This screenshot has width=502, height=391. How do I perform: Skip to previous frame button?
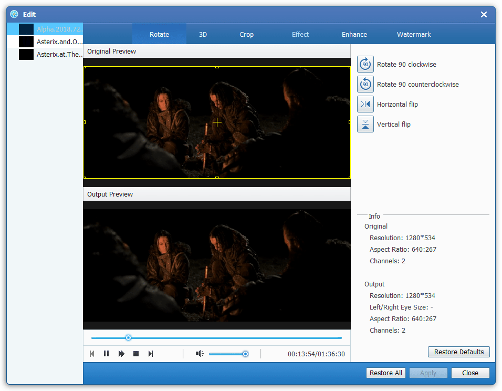92,354
